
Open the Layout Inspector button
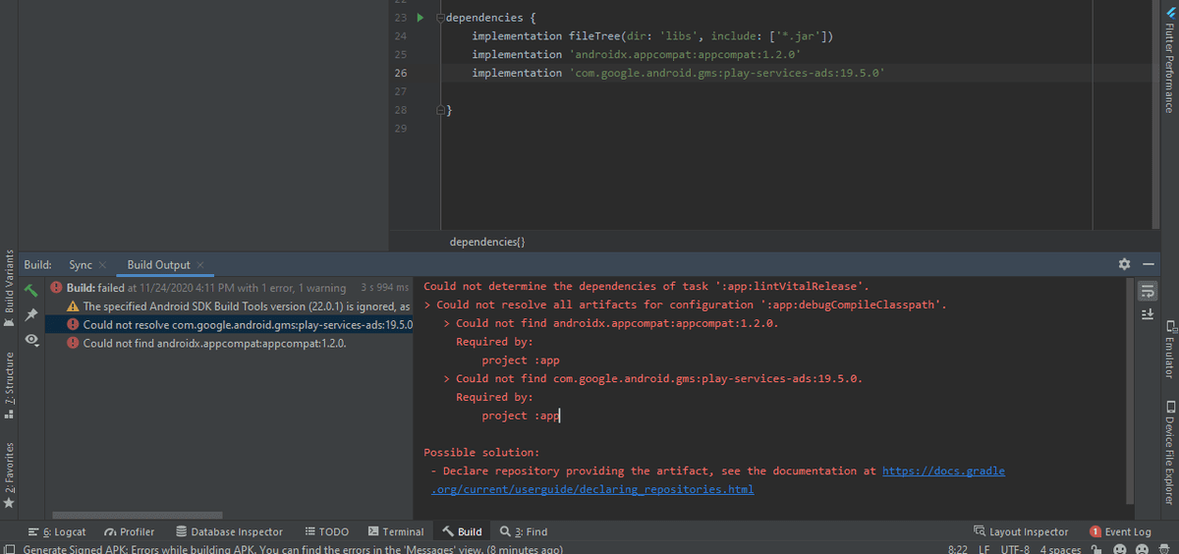point(1020,531)
